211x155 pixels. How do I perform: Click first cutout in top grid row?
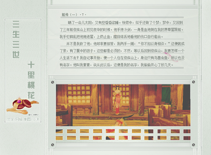(x=59, y=131)
